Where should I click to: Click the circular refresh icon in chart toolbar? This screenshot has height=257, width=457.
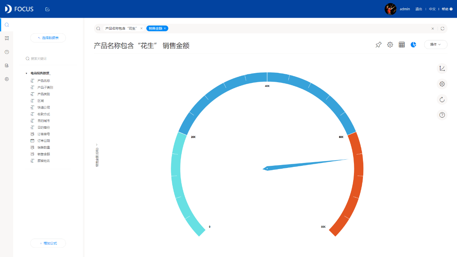point(442,99)
